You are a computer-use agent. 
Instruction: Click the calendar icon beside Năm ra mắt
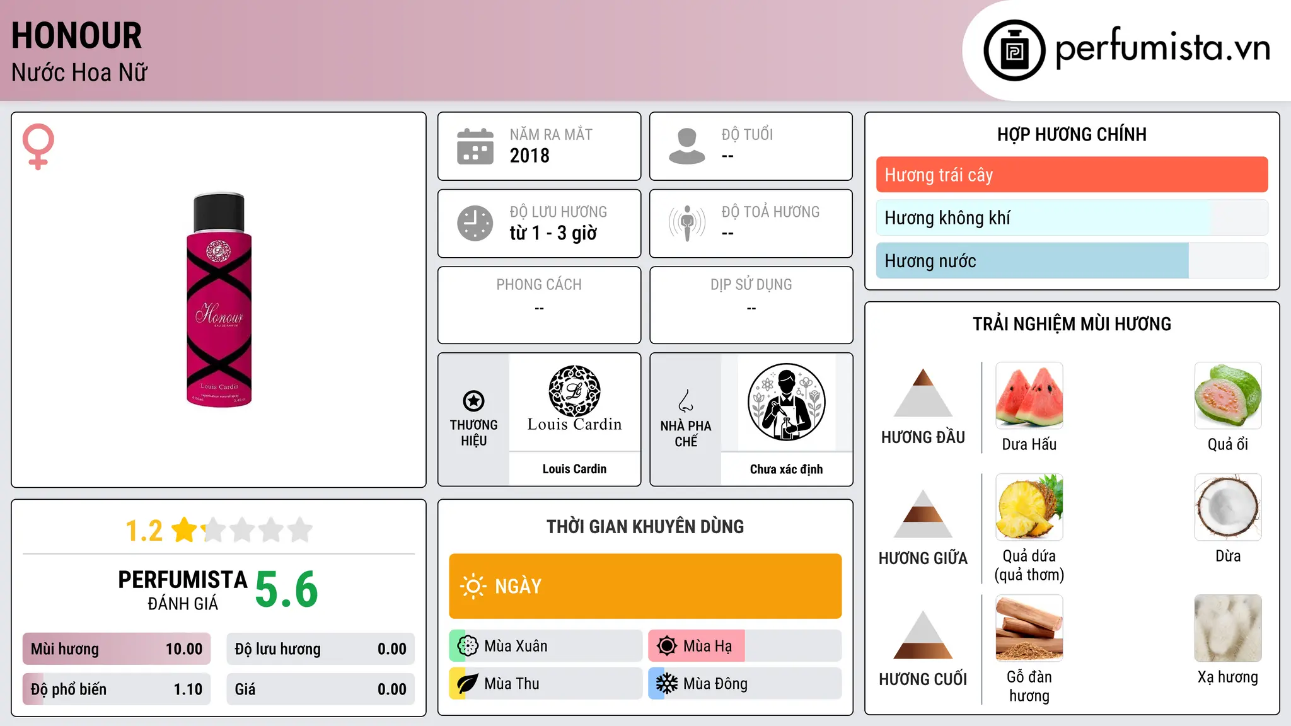coord(475,146)
